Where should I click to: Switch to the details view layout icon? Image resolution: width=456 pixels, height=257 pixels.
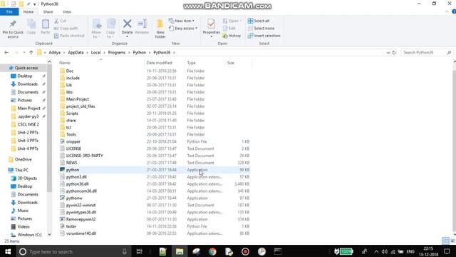(445, 241)
